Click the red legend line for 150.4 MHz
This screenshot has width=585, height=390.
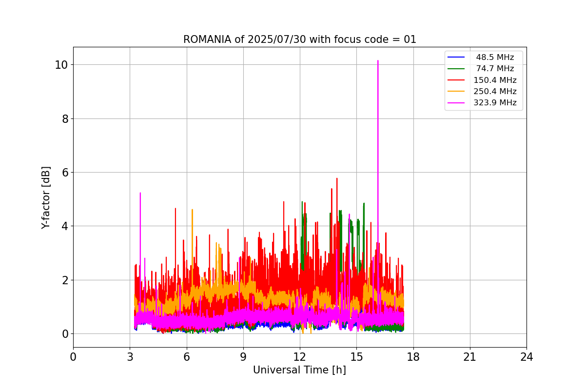click(x=456, y=80)
